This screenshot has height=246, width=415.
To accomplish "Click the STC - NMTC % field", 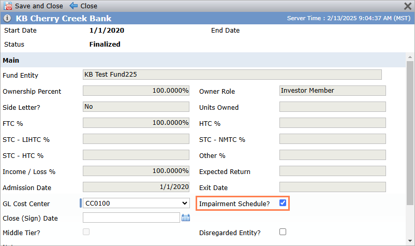I will pyautogui.click(x=332, y=139).
